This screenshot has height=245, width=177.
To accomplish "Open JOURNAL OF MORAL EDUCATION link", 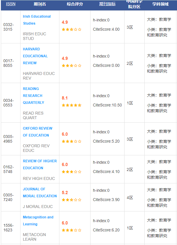I will (x=40, y=193).
